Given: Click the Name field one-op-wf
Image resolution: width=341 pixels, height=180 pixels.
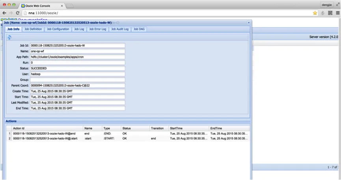Looking at the screenshot, I should [x=77, y=51].
